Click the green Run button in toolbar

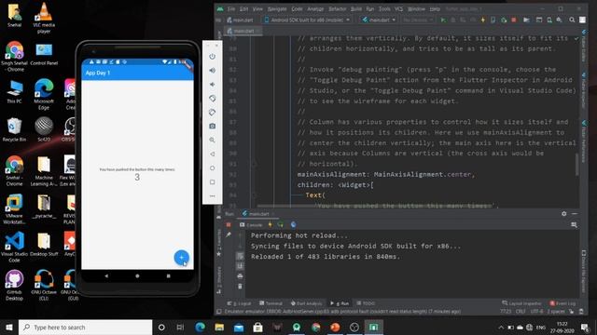coord(443,20)
